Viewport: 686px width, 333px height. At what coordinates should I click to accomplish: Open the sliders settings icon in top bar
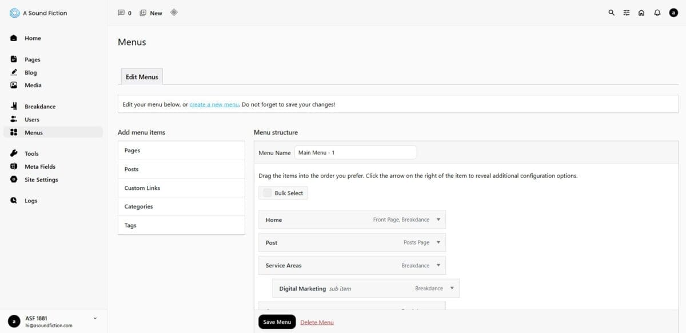[x=627, y=13]
